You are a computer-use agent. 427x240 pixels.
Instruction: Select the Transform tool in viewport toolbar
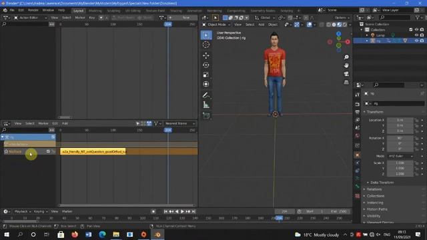pyautogui.click(x=206, y=84)
